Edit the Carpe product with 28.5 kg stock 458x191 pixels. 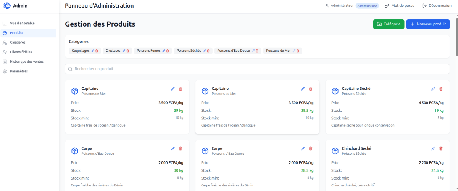[x=303, y=148]
